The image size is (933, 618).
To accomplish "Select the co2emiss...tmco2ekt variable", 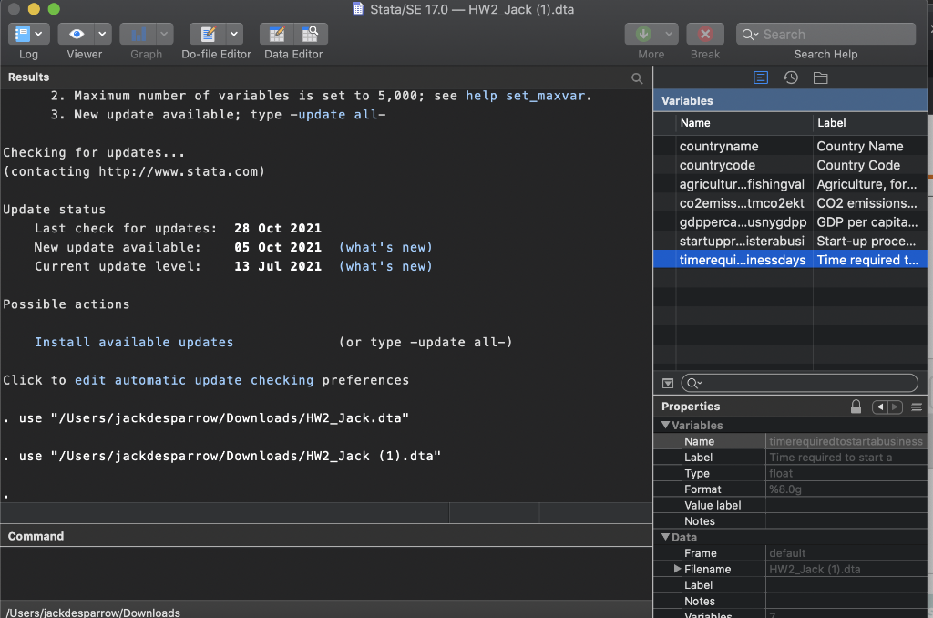I will (x=742, y=203).
